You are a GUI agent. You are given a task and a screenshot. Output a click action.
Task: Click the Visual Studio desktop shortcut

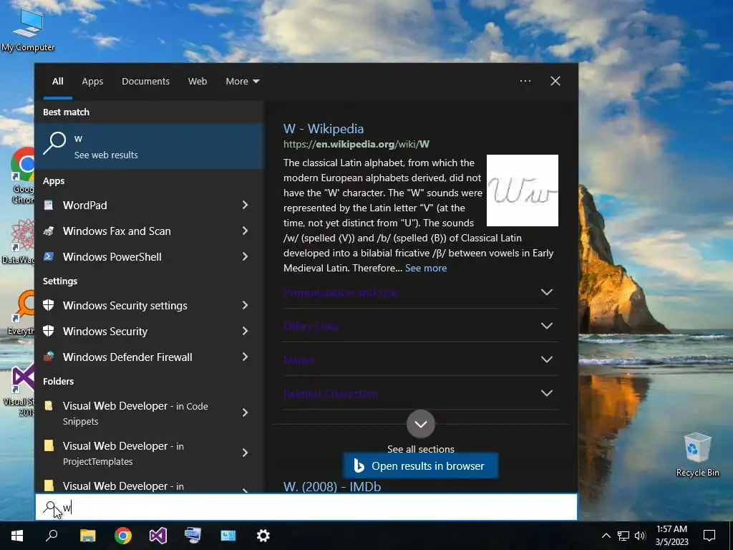click(21, 390)
